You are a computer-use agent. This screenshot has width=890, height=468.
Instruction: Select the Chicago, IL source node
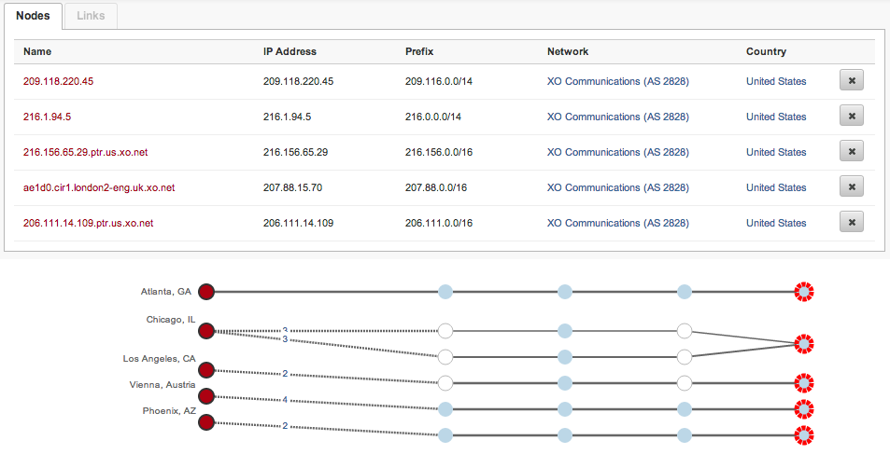pos(207,330)
